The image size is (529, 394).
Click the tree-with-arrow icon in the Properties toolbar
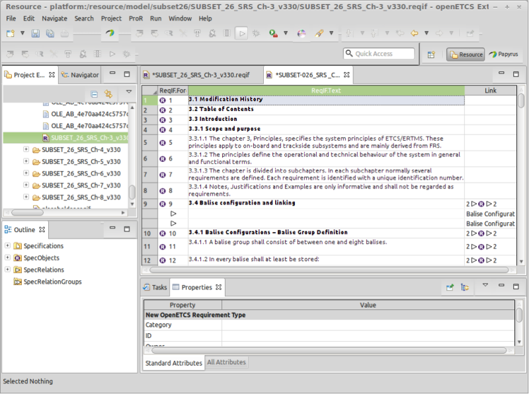click(x=465, y=288)
